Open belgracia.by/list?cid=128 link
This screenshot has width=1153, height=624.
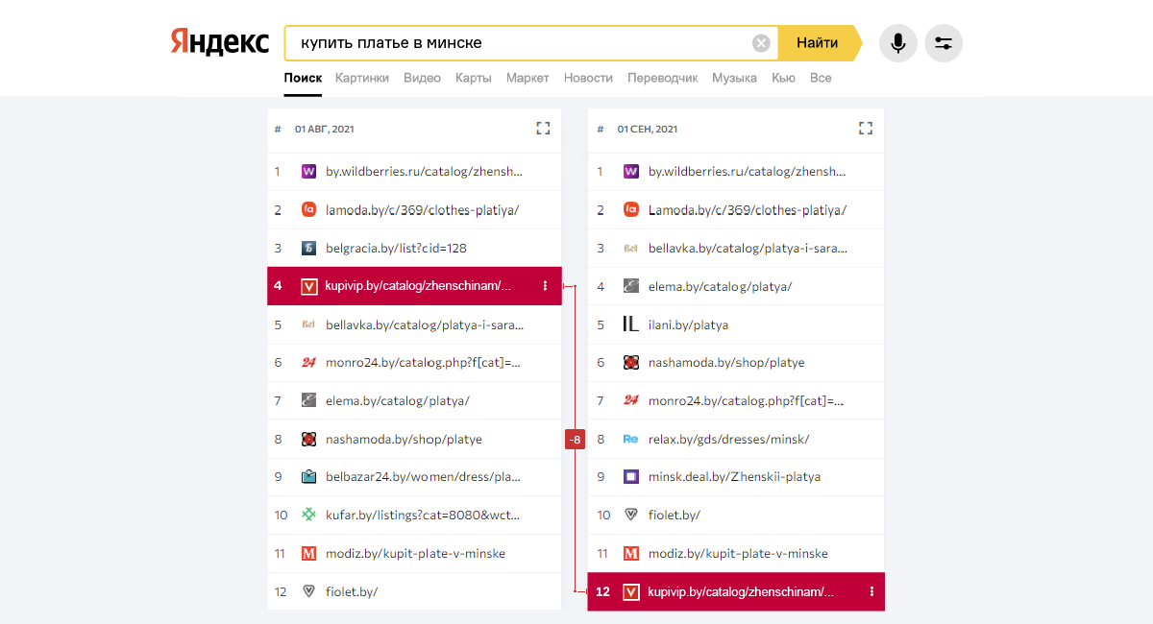tap(396, 248)
